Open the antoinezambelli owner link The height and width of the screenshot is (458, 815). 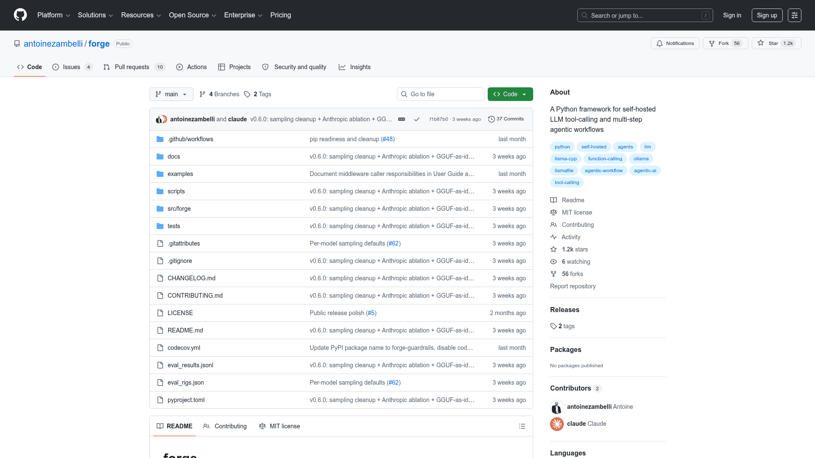click(53, 44)
